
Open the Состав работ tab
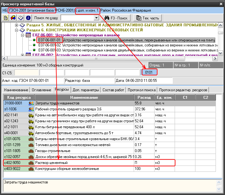113,90
